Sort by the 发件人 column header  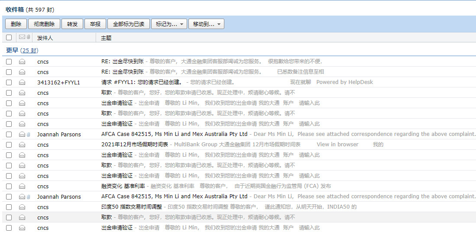click(x=45, y=38)
